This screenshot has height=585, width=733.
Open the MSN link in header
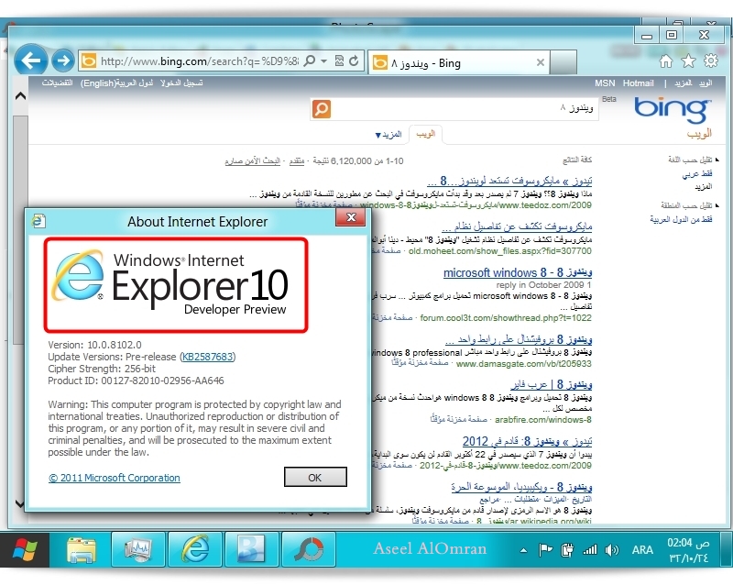point(605,83)
